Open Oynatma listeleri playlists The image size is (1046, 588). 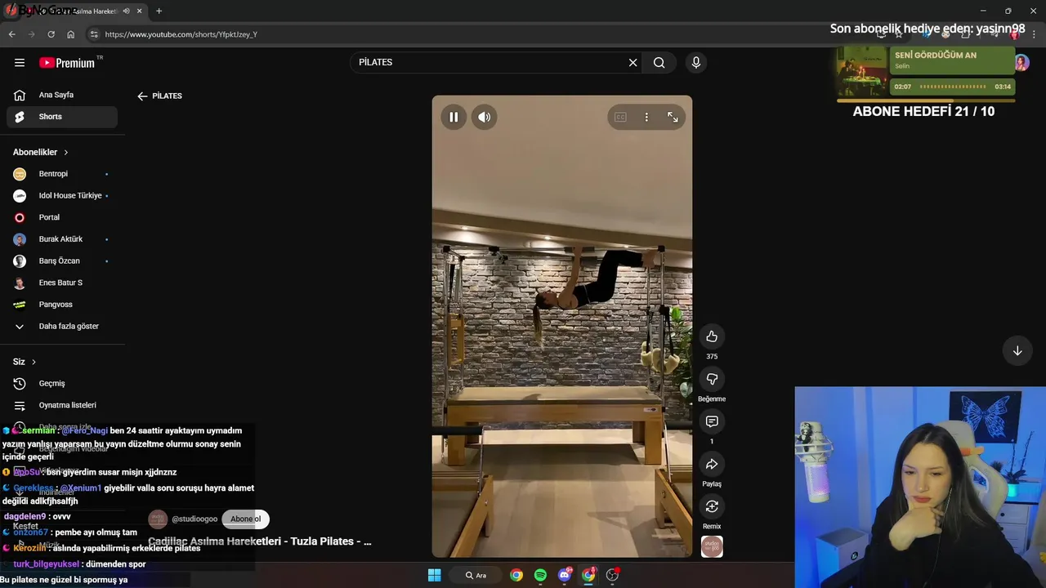point(62,405)
